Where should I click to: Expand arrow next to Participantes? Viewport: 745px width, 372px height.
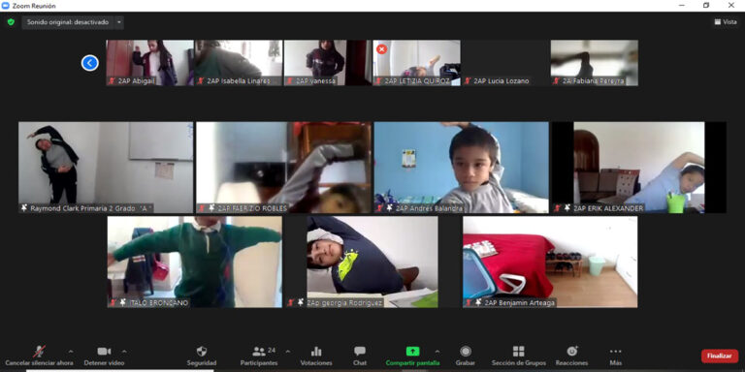pyautogui.click(x=287, y=352)
